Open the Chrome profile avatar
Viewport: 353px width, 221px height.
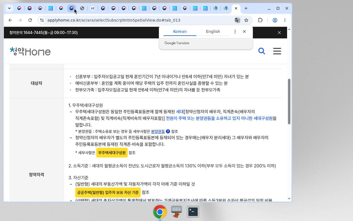(x=275, y=20)
